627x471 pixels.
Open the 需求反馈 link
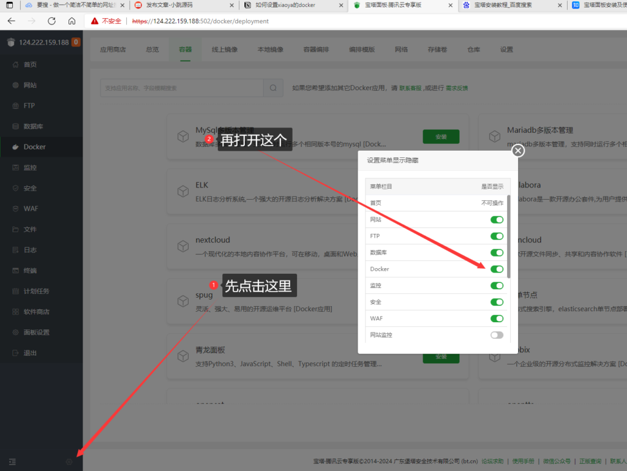[x=456, y=88]
